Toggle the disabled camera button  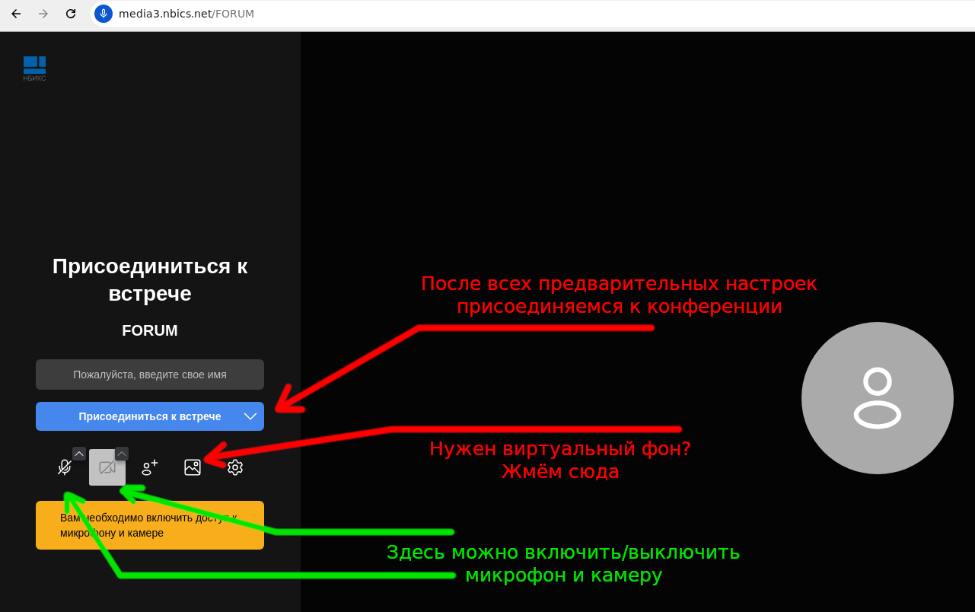click(107, 467)
